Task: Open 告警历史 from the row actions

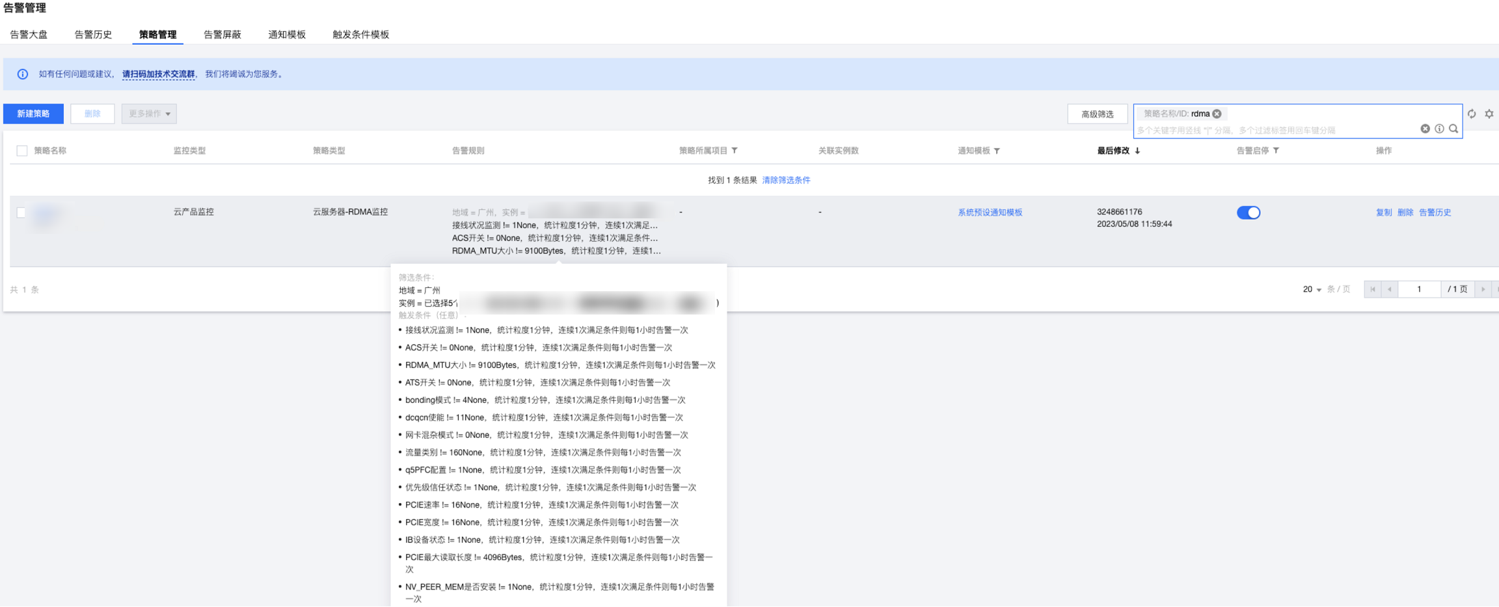Action: [1435, 213]
